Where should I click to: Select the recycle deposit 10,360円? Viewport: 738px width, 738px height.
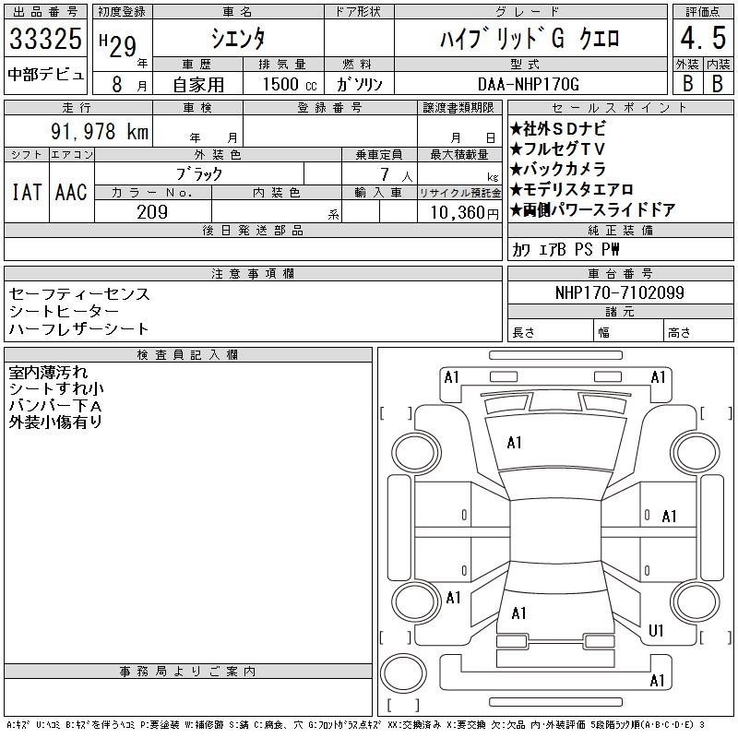click(464, 213)
